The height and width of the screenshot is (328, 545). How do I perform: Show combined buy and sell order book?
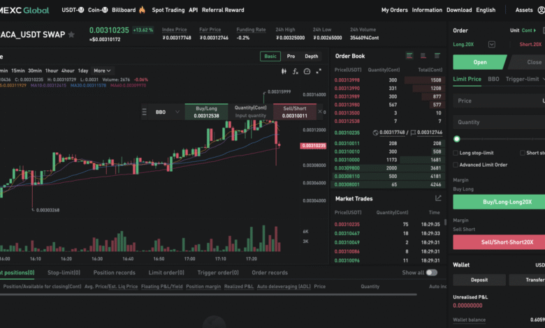tap(409, 56)
